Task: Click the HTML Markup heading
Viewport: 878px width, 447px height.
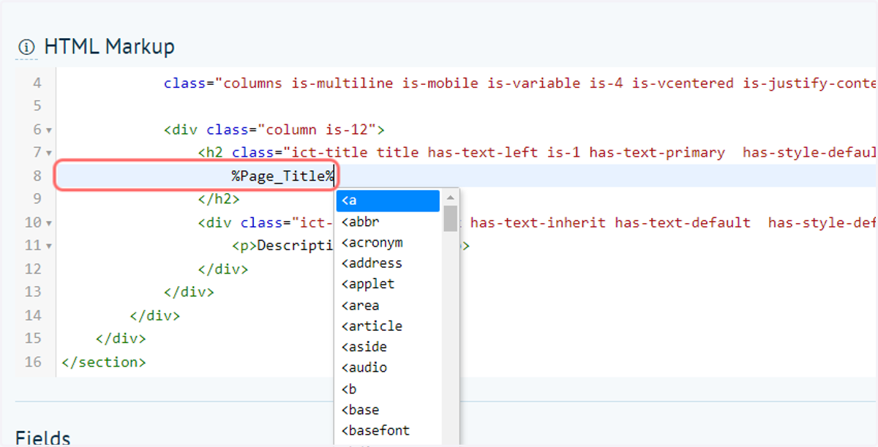Action: point(109,47)
